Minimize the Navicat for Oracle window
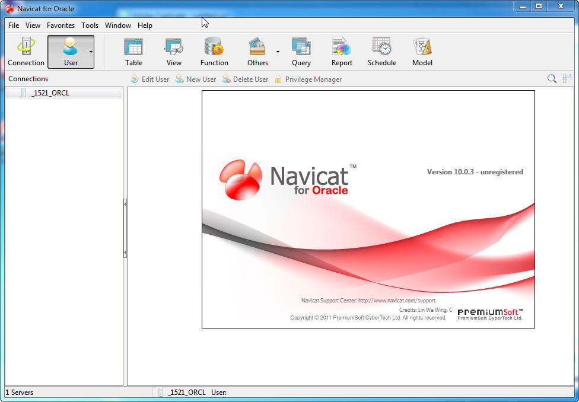Viewport: 579px width, 402px height. click(523, 7)
